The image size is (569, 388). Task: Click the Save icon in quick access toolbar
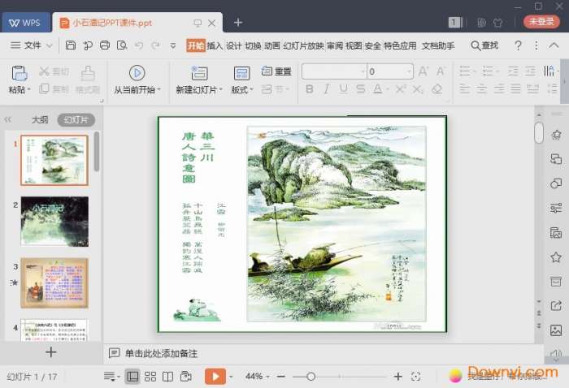click(x=72, y=45)
